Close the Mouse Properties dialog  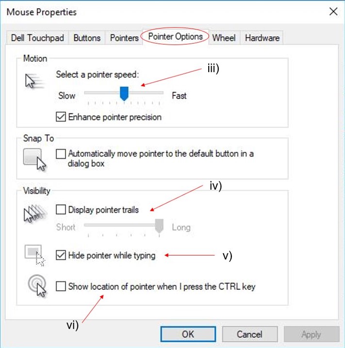[333, 12]
